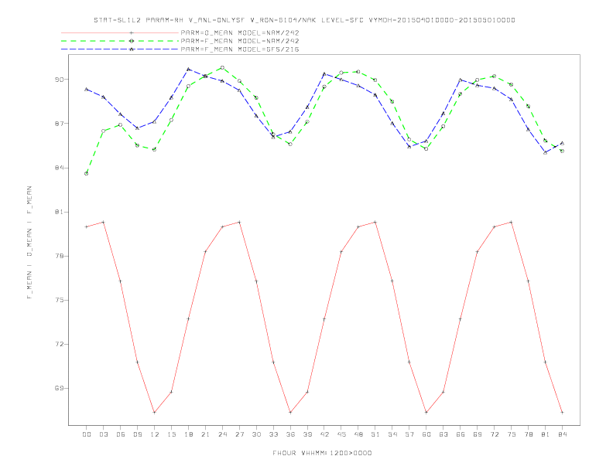
Task: Click x-axis forecast hour label 84
Action: (x=562, y=434)
